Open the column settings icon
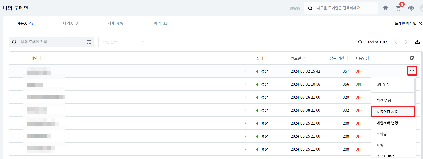 (412, 58)
